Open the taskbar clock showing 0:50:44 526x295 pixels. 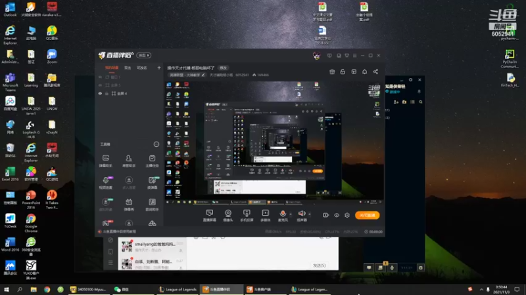click(501, 289)
